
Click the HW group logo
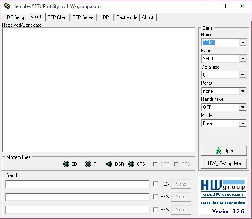coord(223,185)
